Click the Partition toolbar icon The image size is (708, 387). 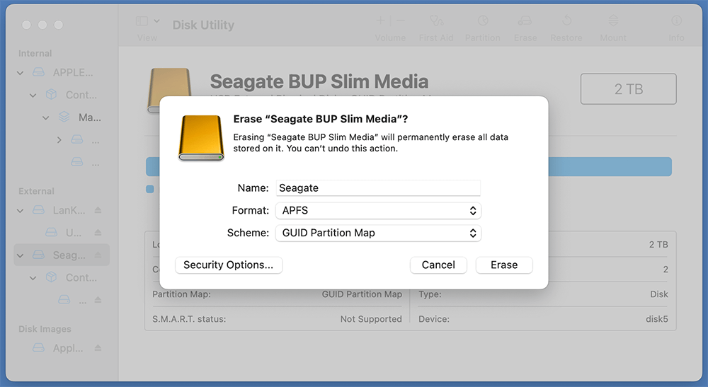coord(483,21)
